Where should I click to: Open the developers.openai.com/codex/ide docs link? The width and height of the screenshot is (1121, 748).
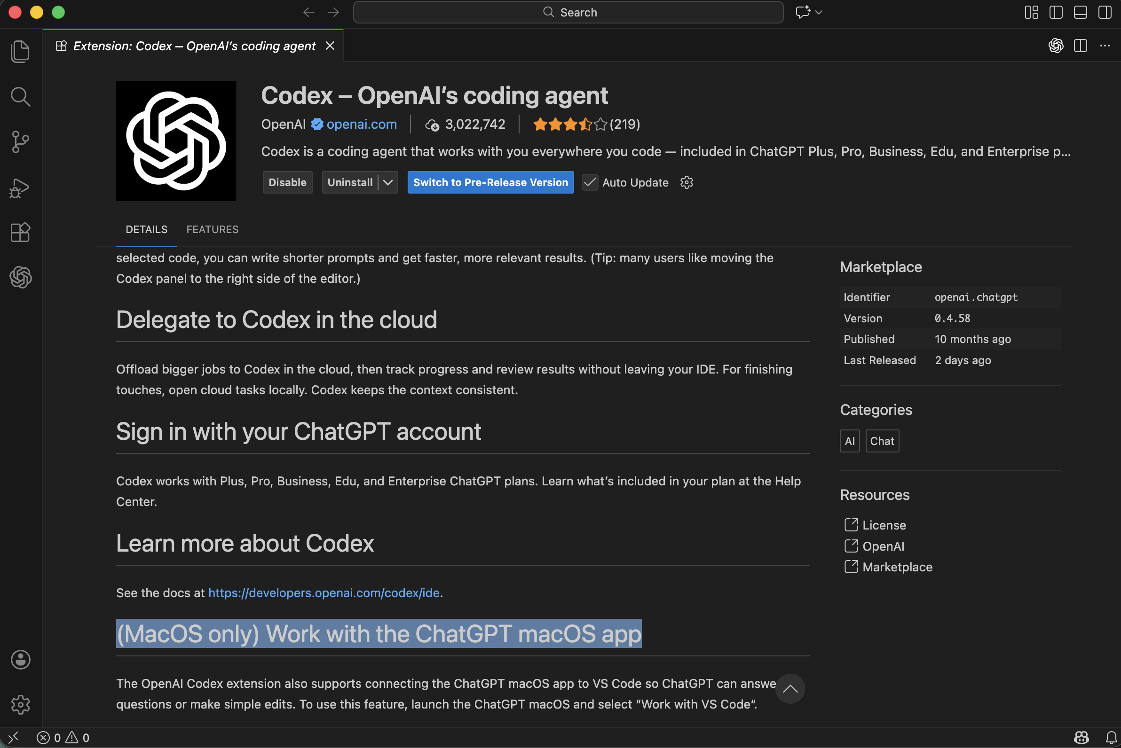click(x=324, y=593)
